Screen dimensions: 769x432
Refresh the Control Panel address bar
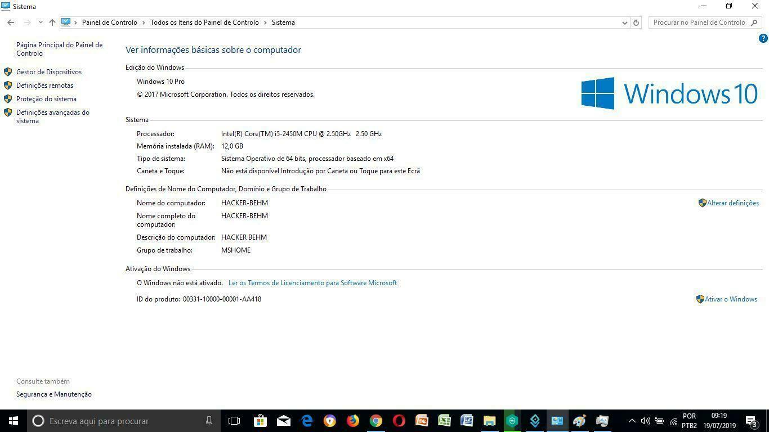636,22
